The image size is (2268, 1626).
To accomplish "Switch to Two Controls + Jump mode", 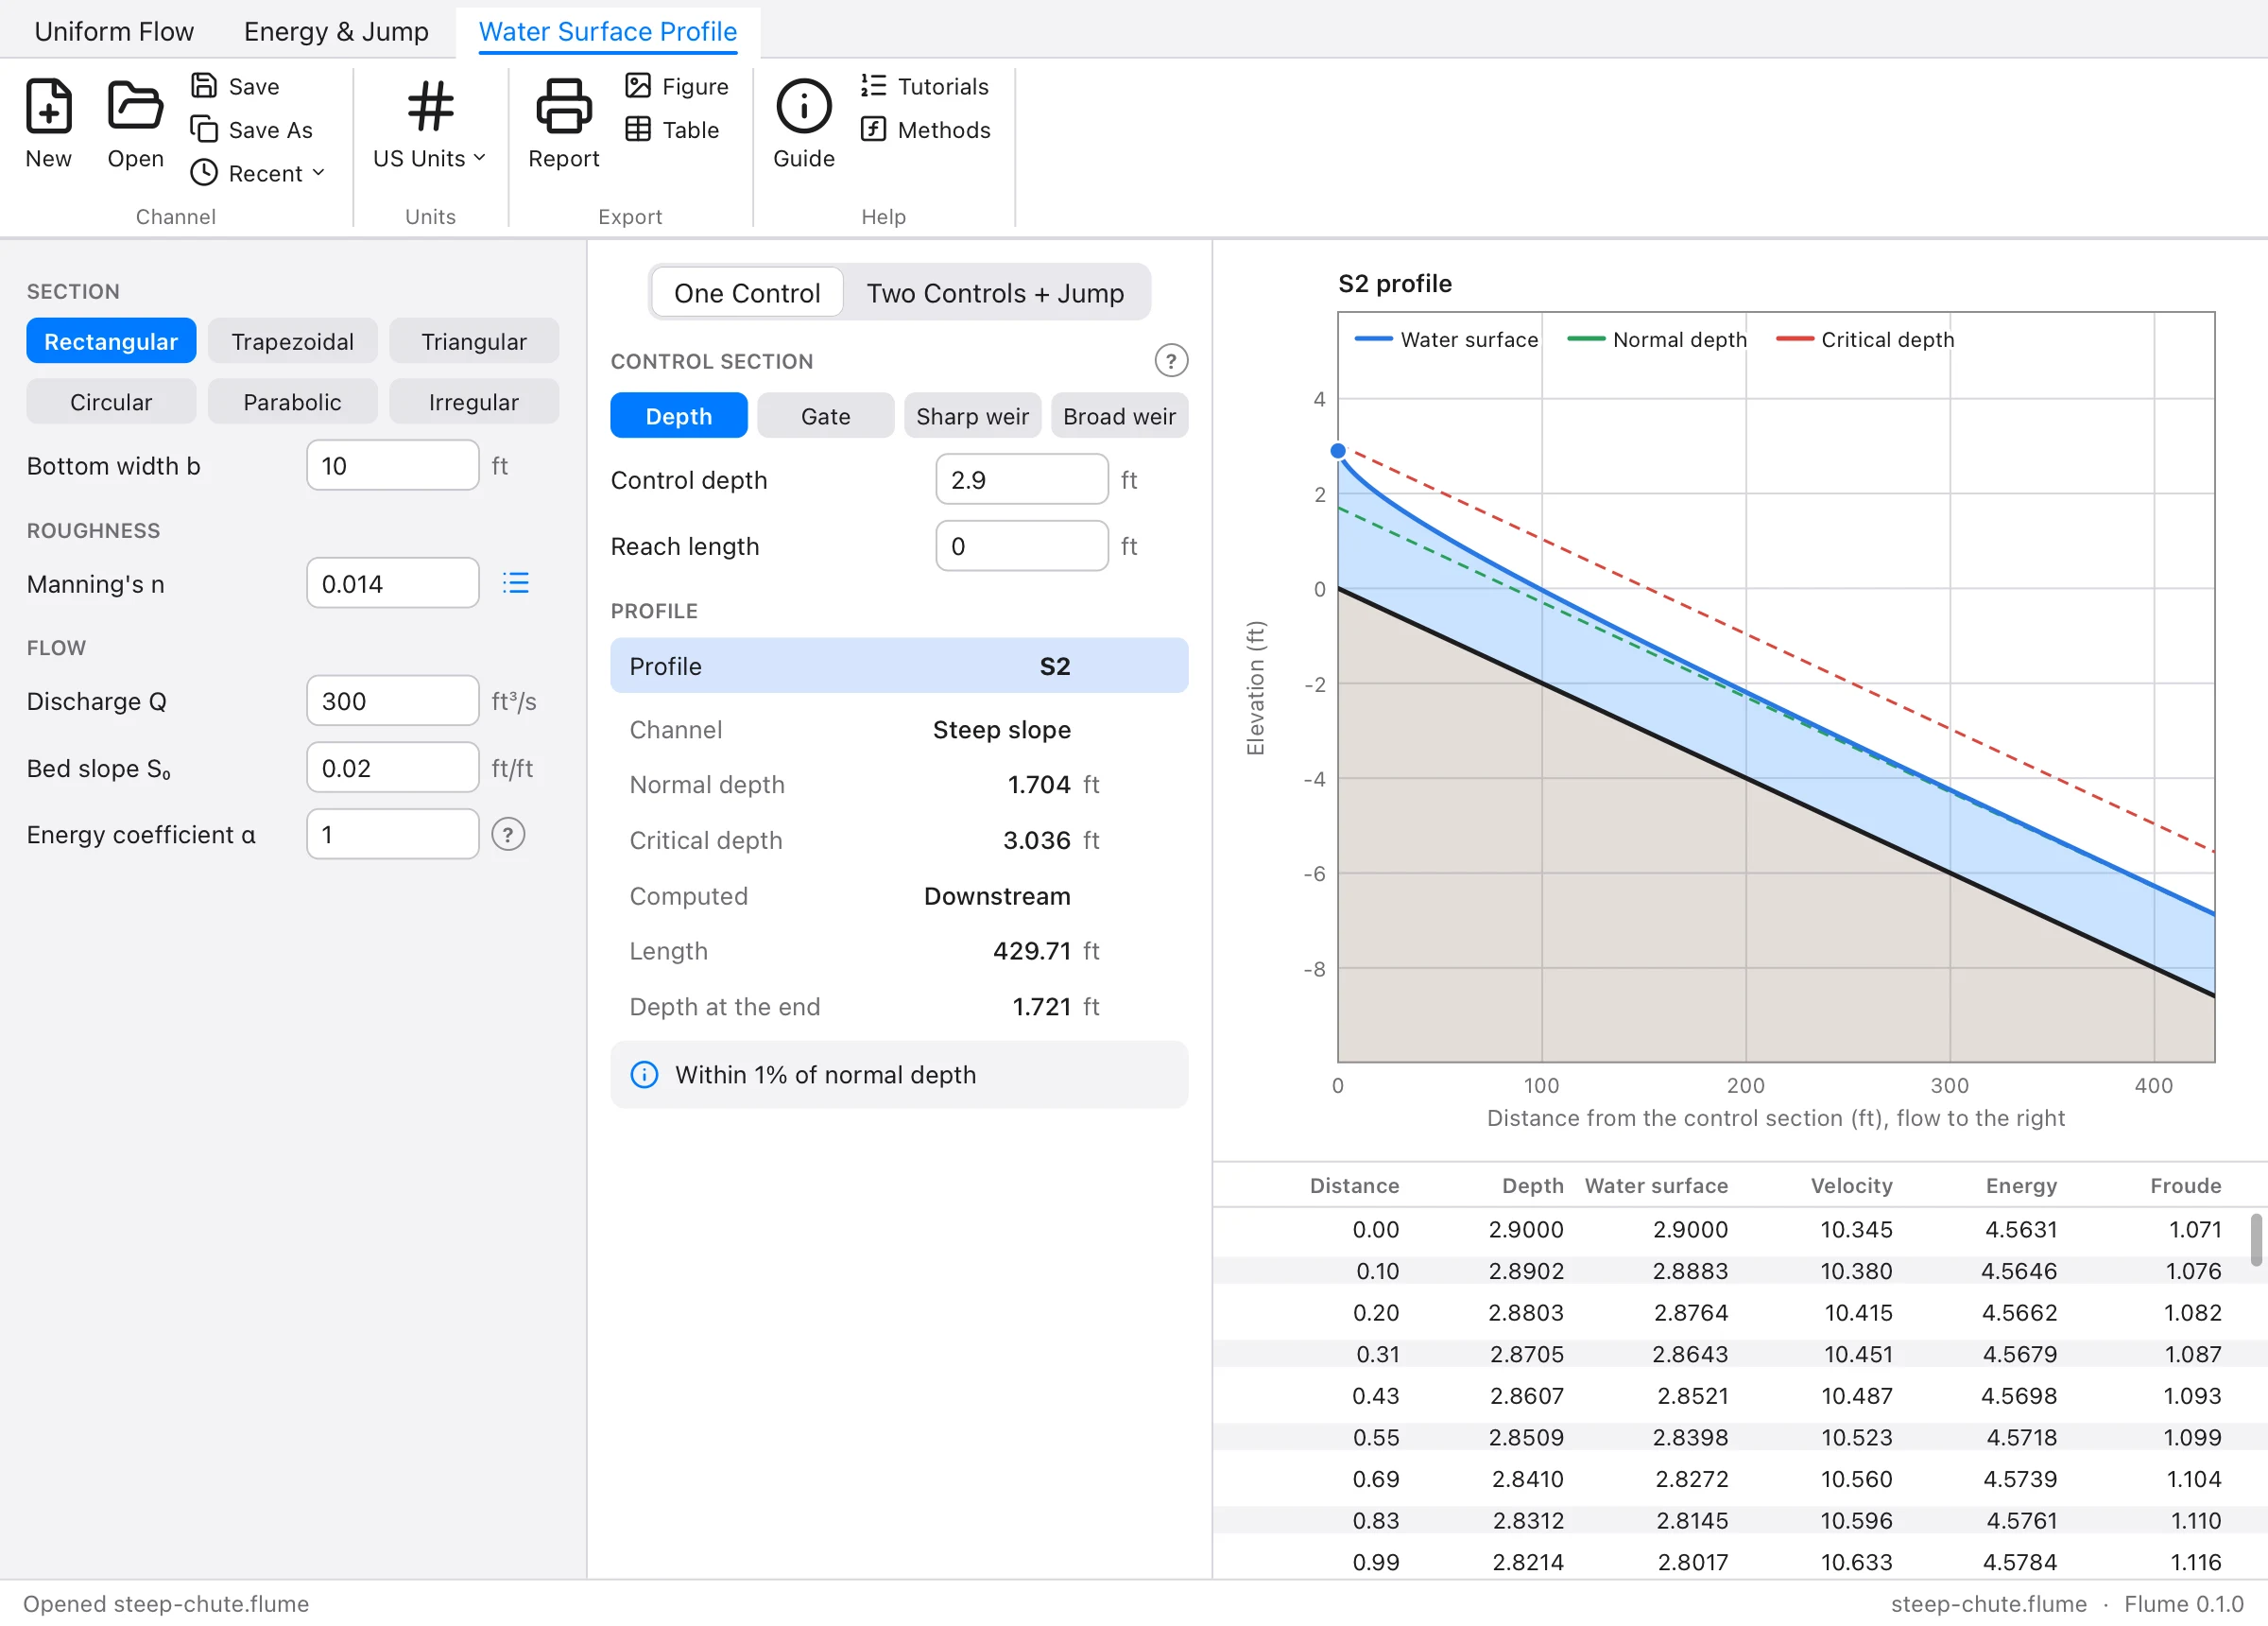I will tap(995, 292).
